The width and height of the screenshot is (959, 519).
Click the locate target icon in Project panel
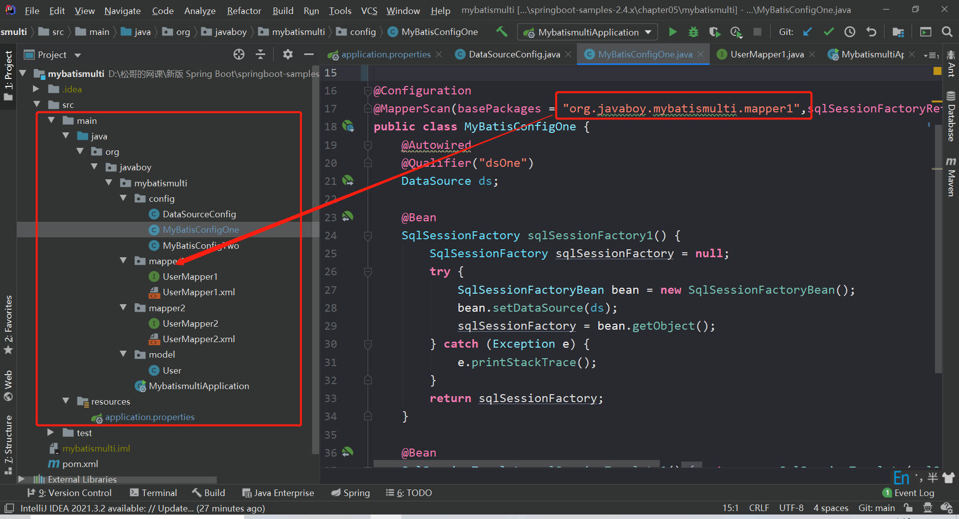coord(239,54)
